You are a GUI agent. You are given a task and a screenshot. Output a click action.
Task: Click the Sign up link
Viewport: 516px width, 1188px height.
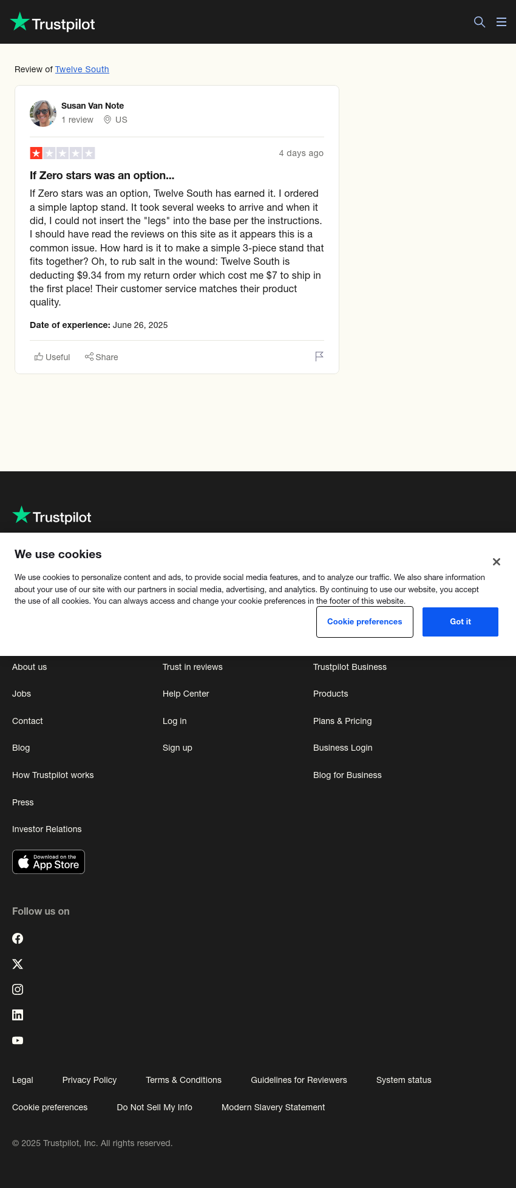tap(177, 748)
